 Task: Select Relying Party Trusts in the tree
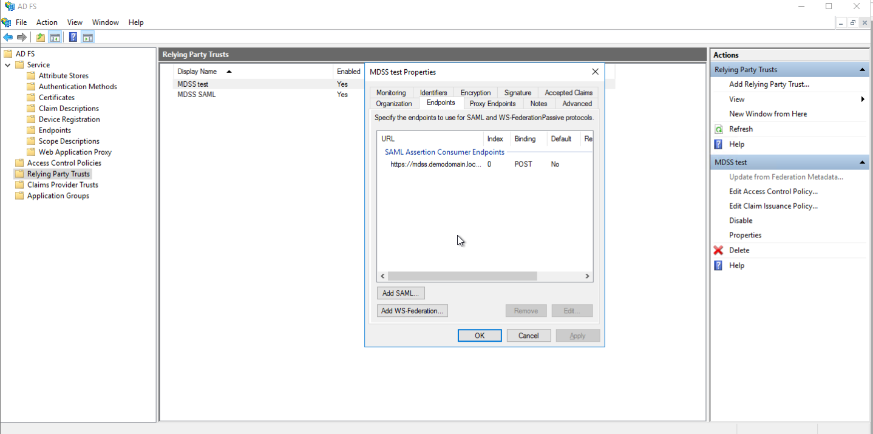point(58,174)
